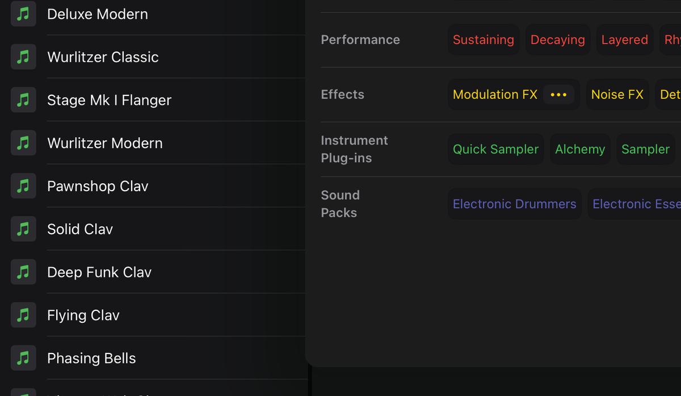Click the note icon beside Flying Clav

tap(23, 315)
